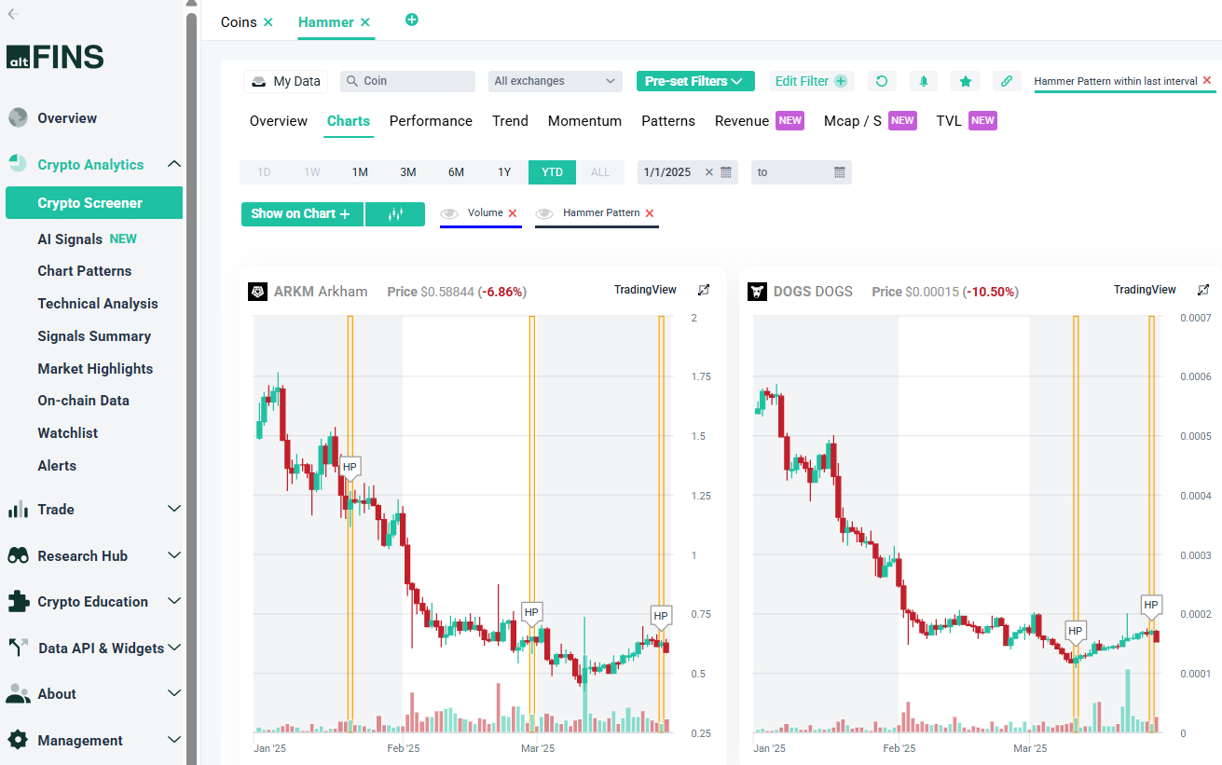Expand the Data API & Widgets section
Screen dimensions: 1222x765
[x=173, y=648]
